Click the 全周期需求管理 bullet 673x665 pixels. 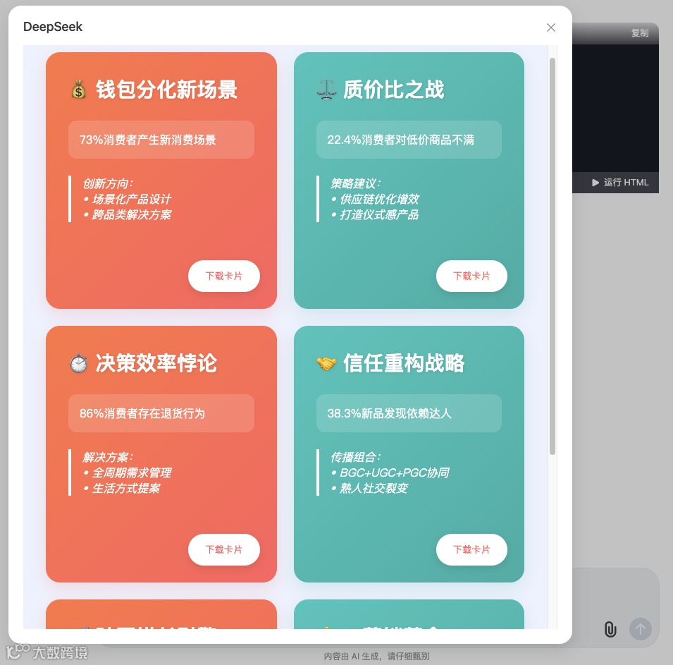128,472
